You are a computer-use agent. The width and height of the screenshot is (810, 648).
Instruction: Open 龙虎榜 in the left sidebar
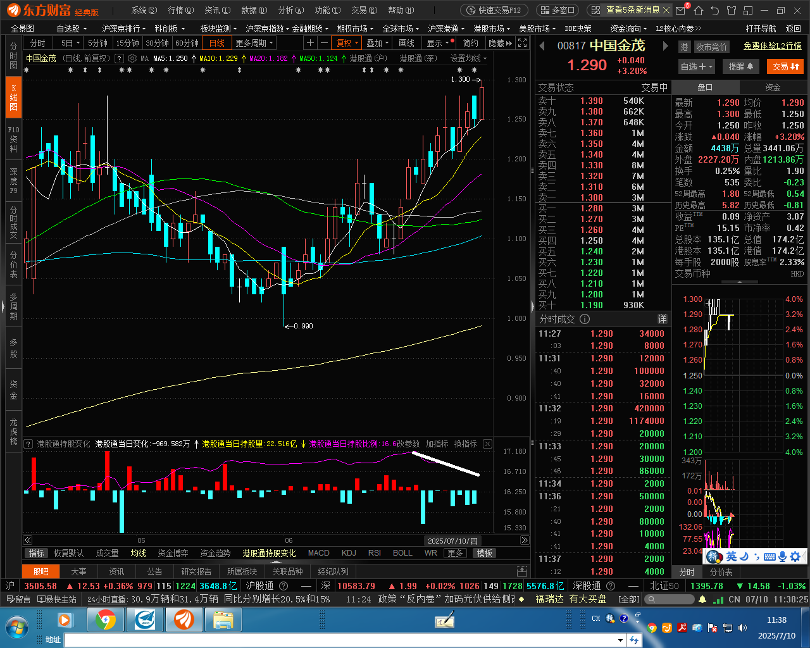point(13,431)
